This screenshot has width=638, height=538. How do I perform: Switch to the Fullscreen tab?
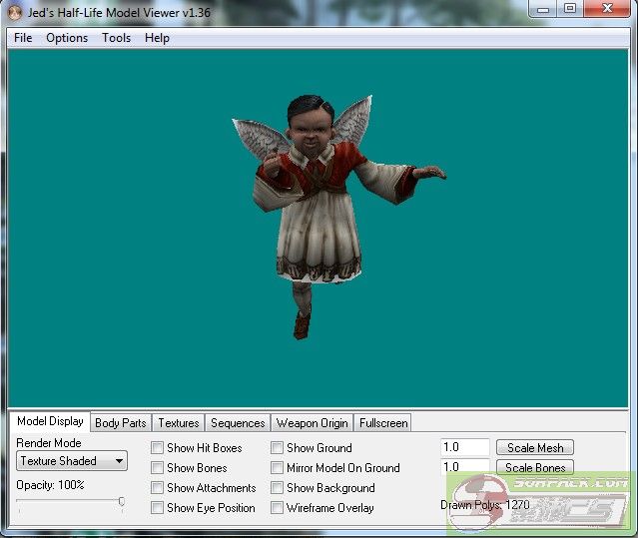(383, 423)
